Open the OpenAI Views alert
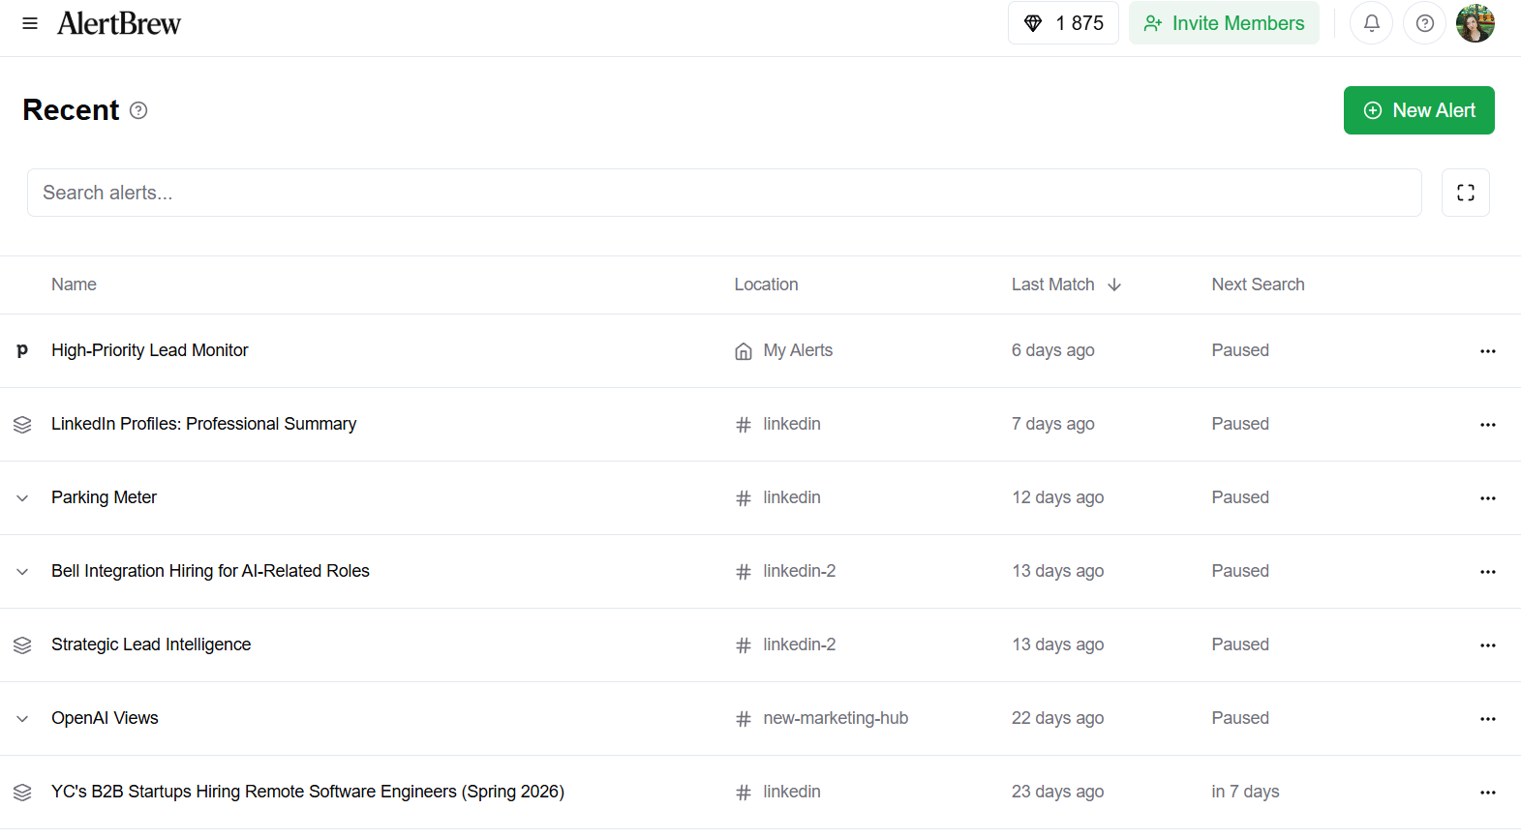Screen dimensions: 1521x839 (105, 718)
